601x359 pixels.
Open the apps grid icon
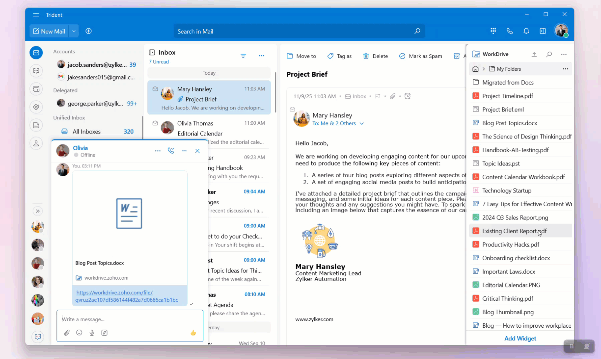(x=493, y=31)
